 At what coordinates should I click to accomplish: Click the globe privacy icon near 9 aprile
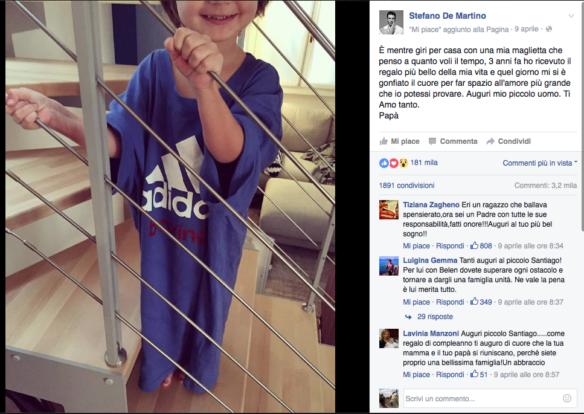(x=548, y=29)
